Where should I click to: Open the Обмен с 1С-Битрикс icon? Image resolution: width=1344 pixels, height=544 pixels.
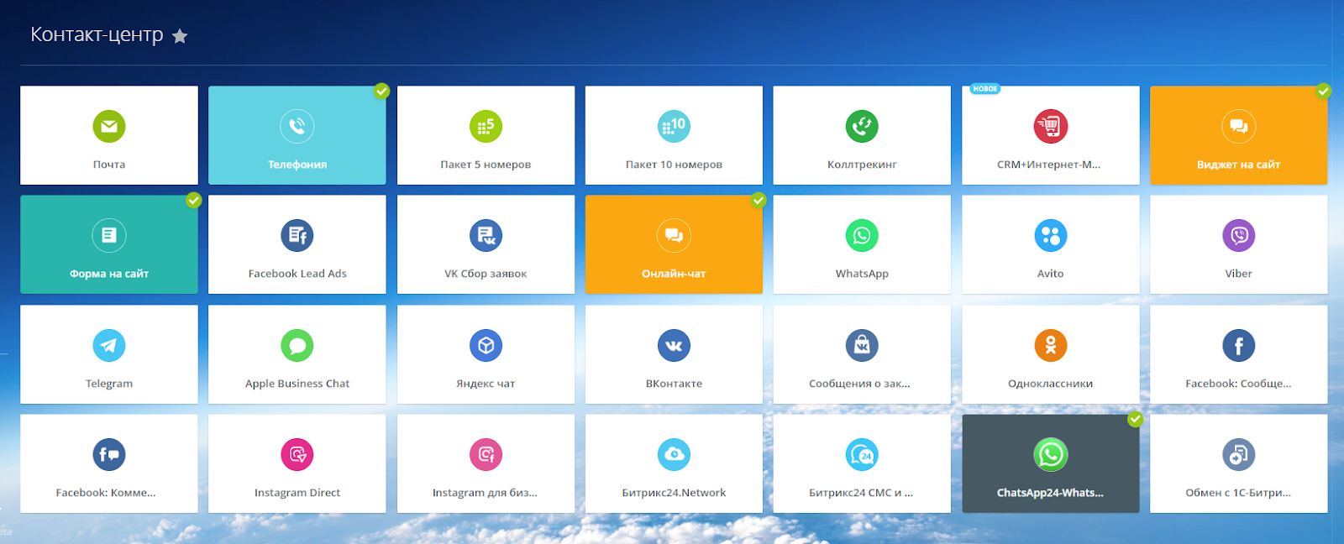click(1238, 455)
